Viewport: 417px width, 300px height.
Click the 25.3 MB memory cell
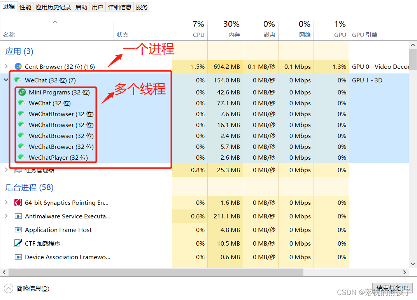[x=225, y=170]
